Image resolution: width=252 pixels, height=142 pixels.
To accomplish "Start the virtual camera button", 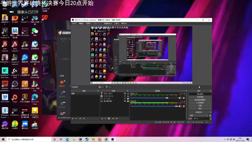I will (x=200, y=100).
